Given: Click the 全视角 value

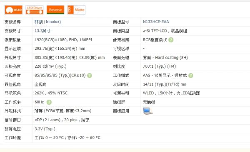Looking at the screenshot, I should (40, 84).
